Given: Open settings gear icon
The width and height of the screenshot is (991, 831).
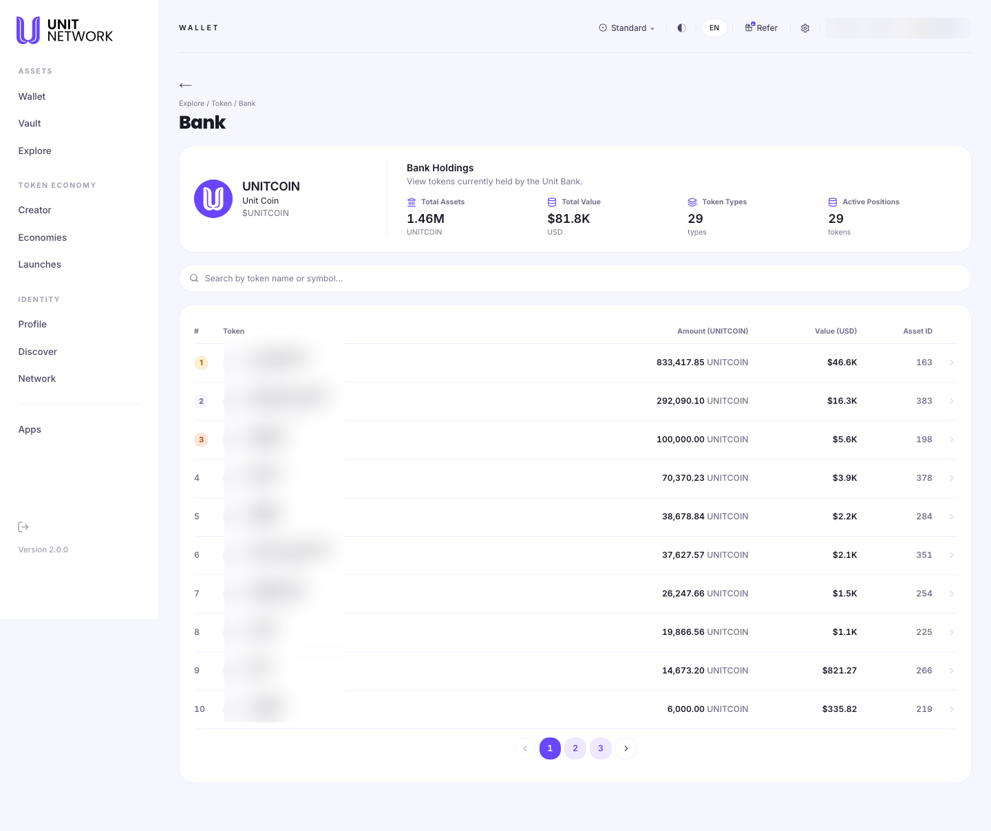Looking at the screenshot, I should click(x=805, y=28).
